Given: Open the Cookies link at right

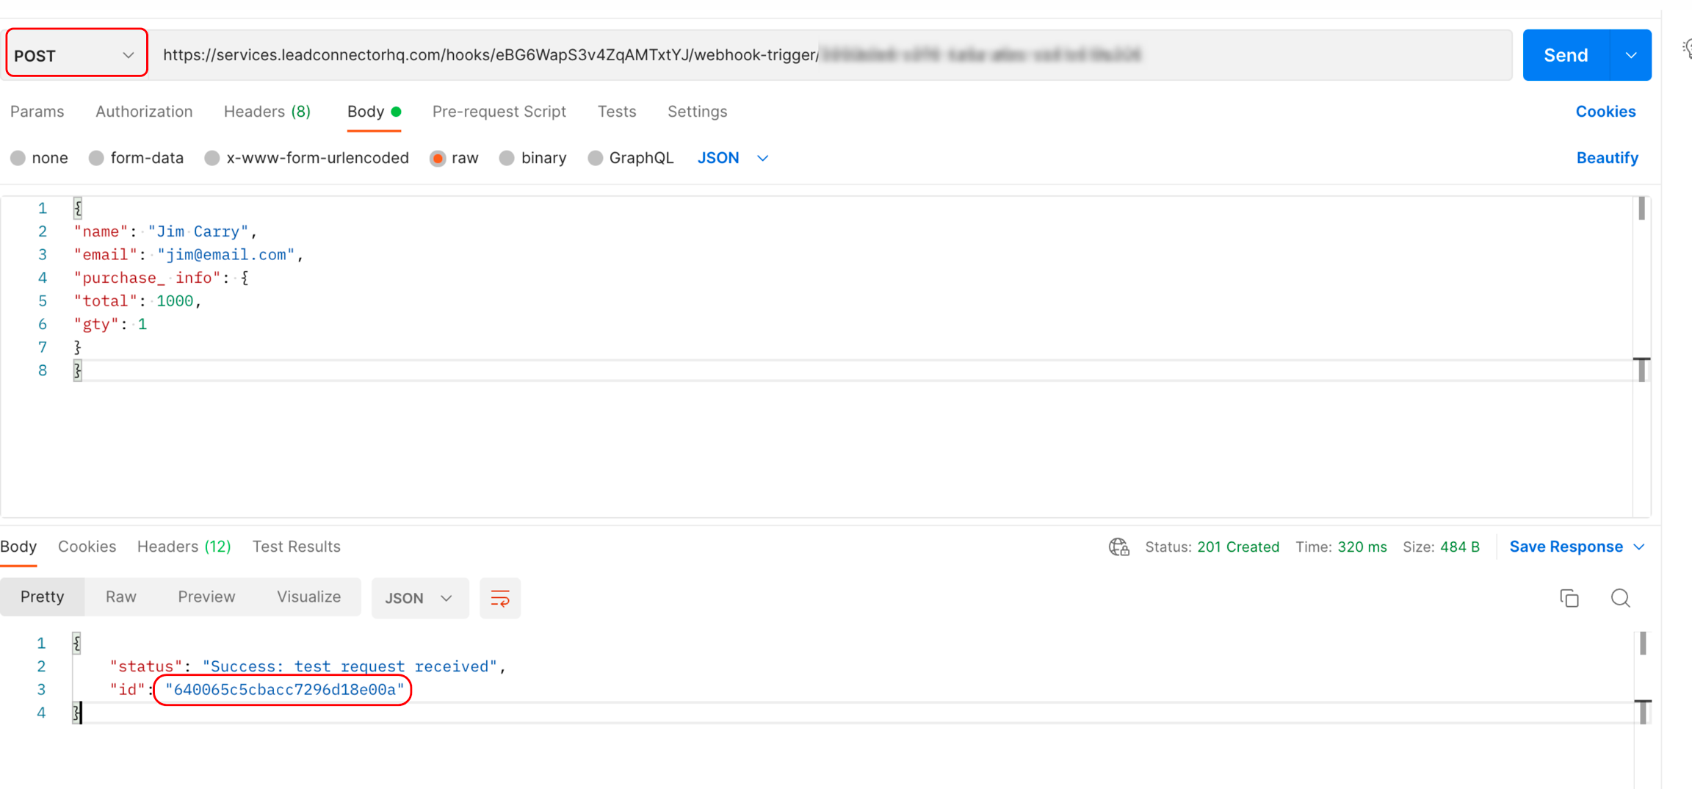Looking at the screenshot, I should [x=1605, y=112].
